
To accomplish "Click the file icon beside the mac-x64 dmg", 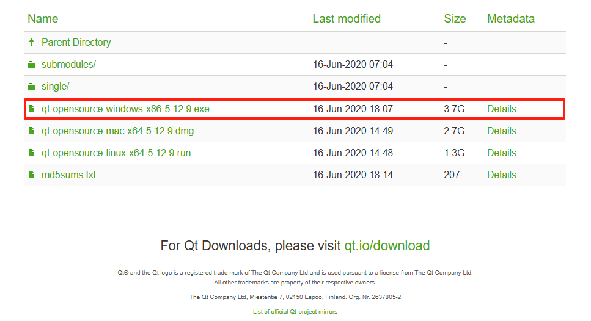I will click(32, 131).
